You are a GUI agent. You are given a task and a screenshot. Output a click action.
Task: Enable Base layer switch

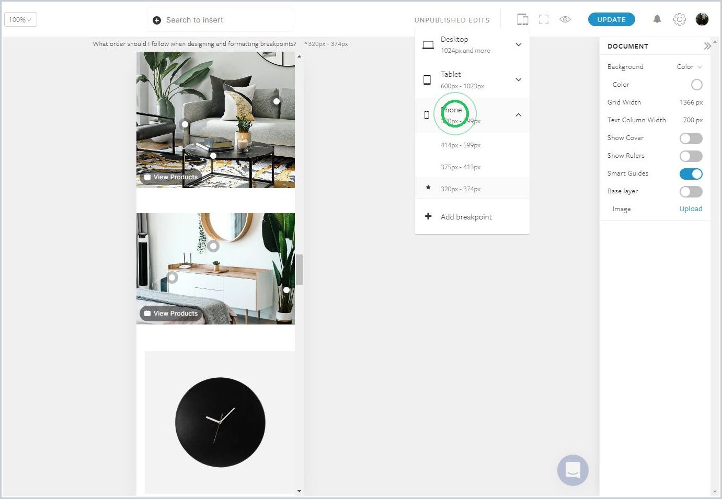691,192
